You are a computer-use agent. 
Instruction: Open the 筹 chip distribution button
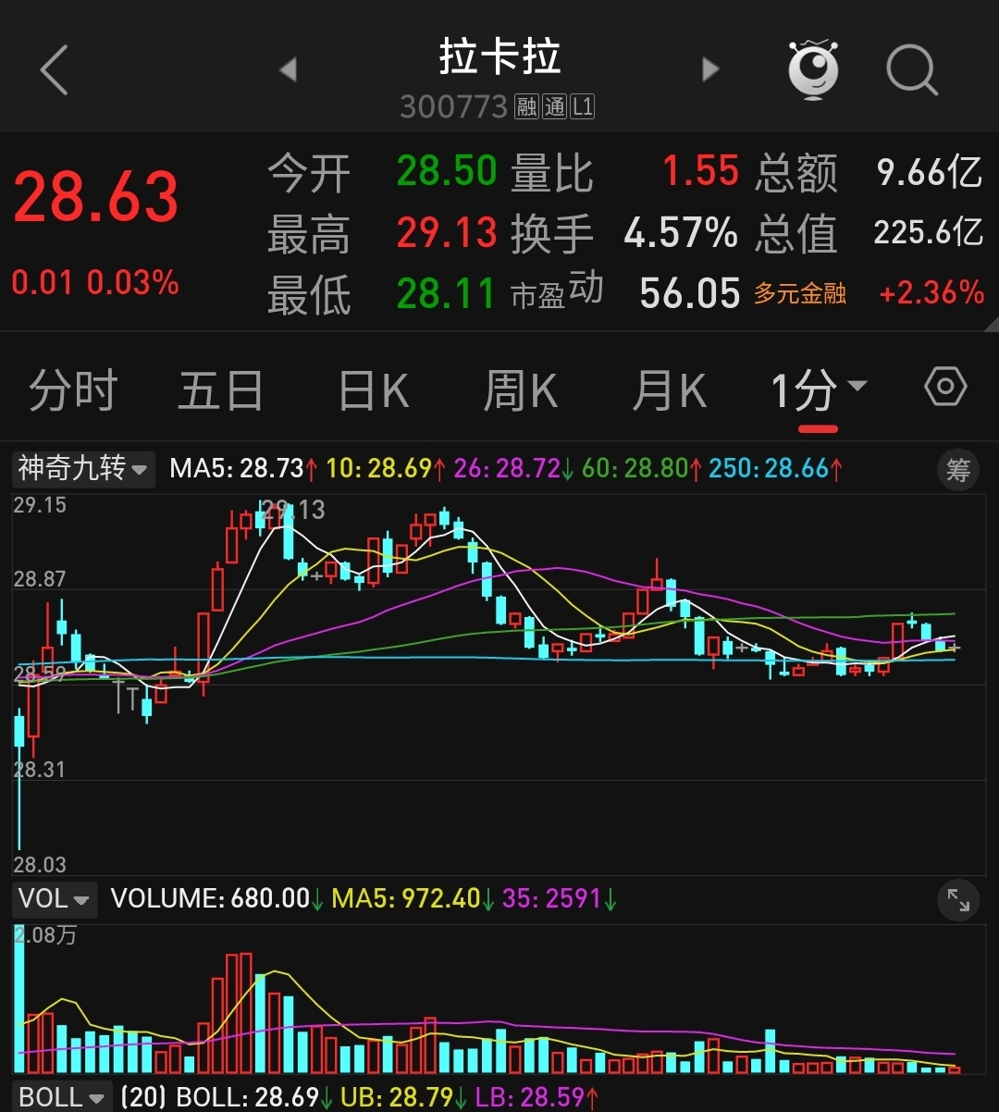(x=957, y=470)
